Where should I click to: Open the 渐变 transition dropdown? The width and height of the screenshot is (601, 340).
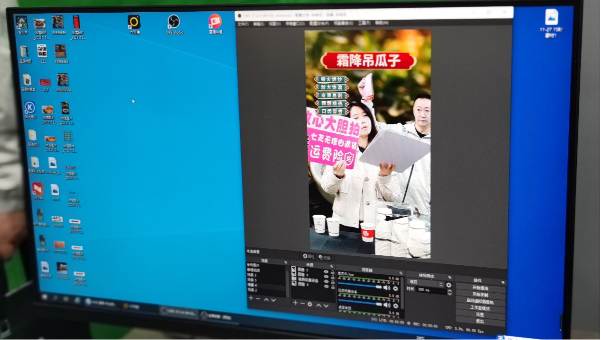tap(426, 284)
